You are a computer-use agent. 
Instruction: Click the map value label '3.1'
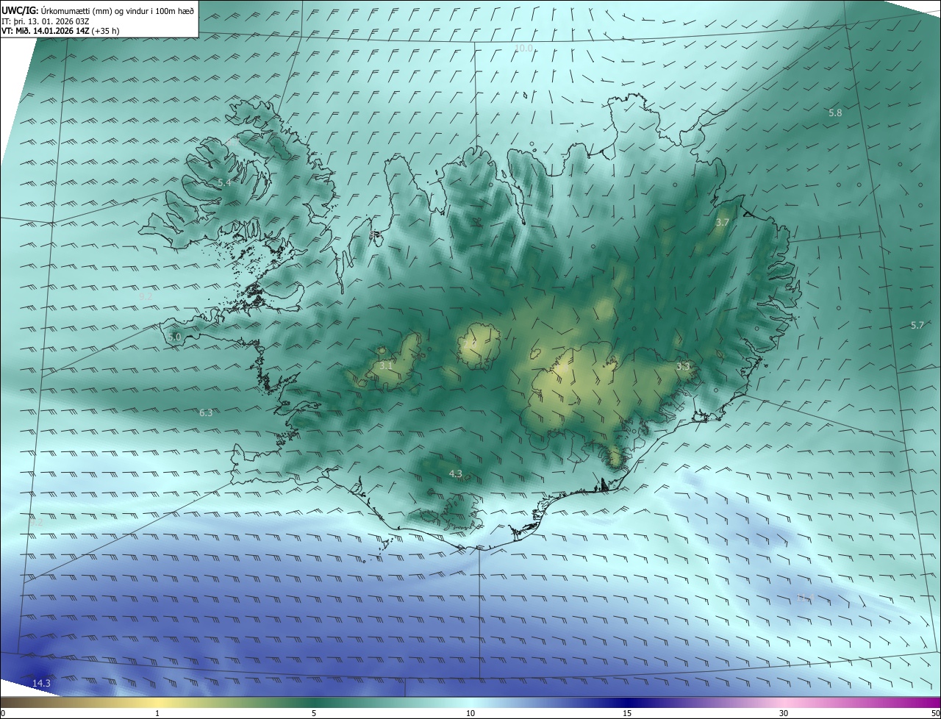[x=387, y=365]
